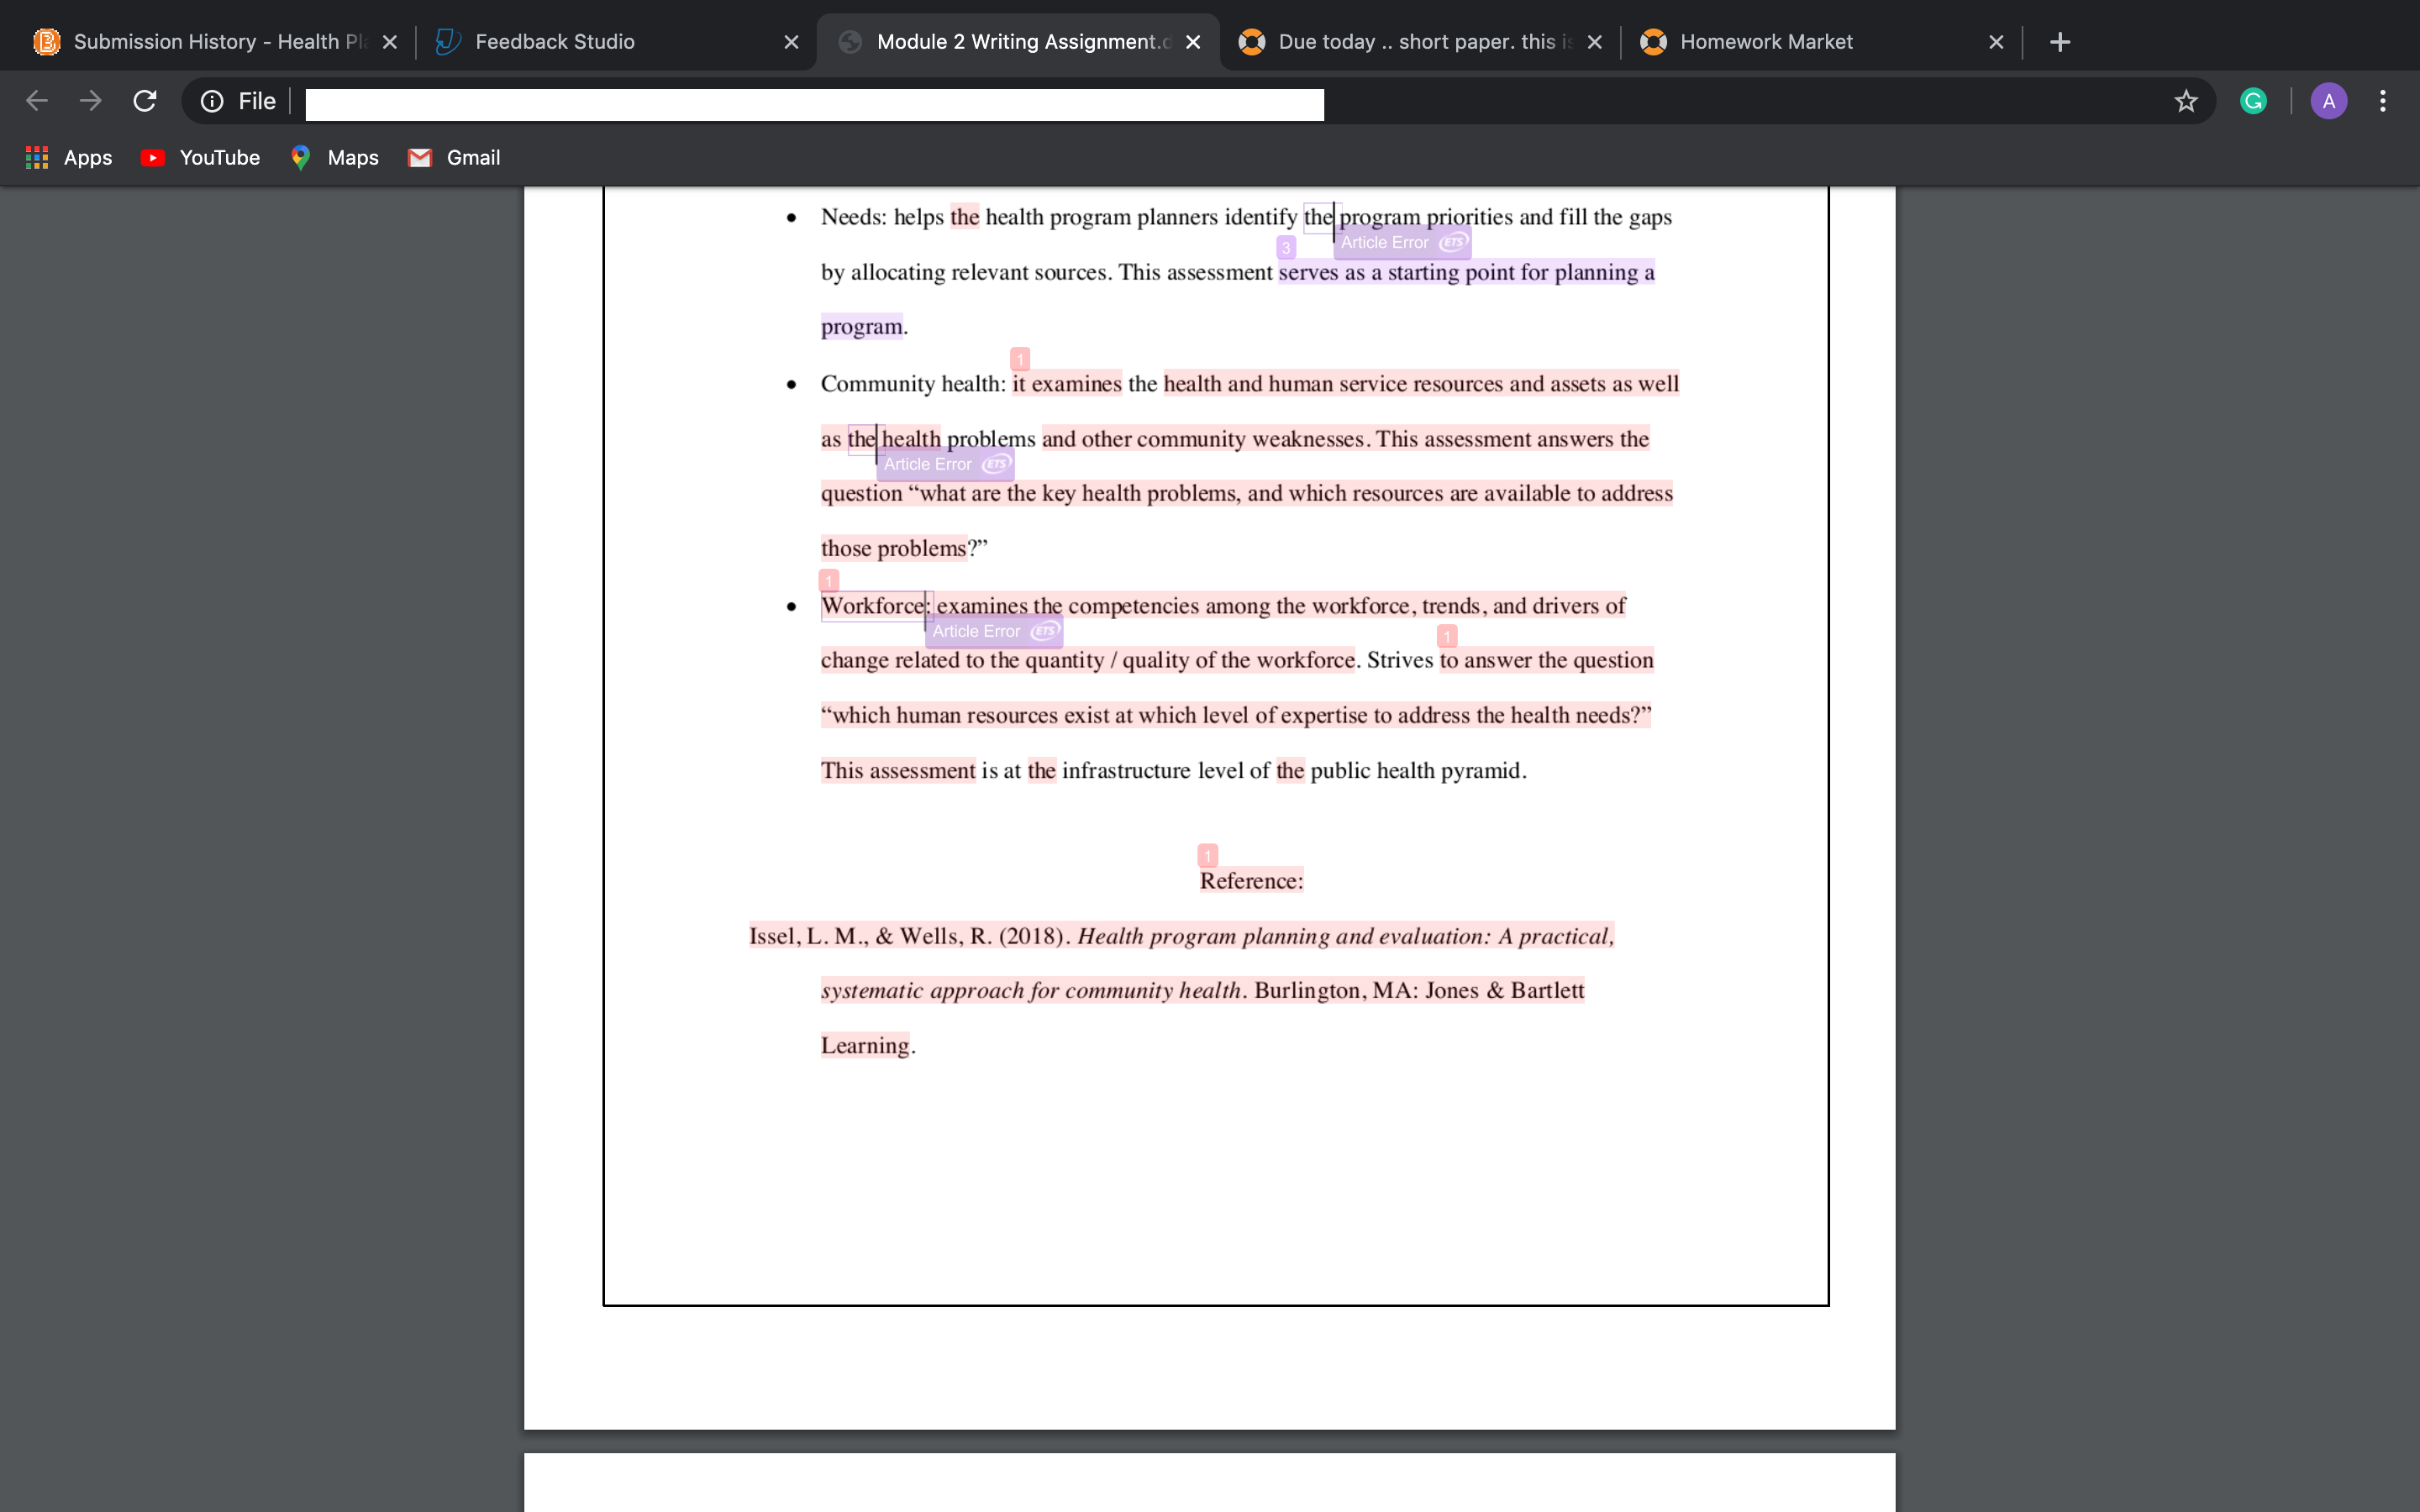Click the address bar URL field
This screenshot has width=2420, height=1512.
click(814, 104)
